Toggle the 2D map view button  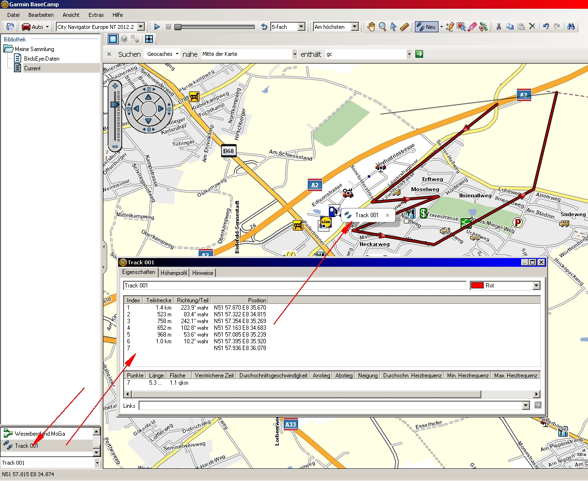(x=113, y=39)
